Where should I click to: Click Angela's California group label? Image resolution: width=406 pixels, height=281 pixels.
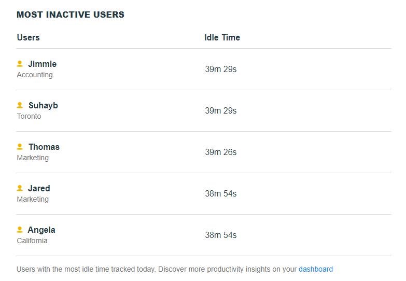coord(32,241)
